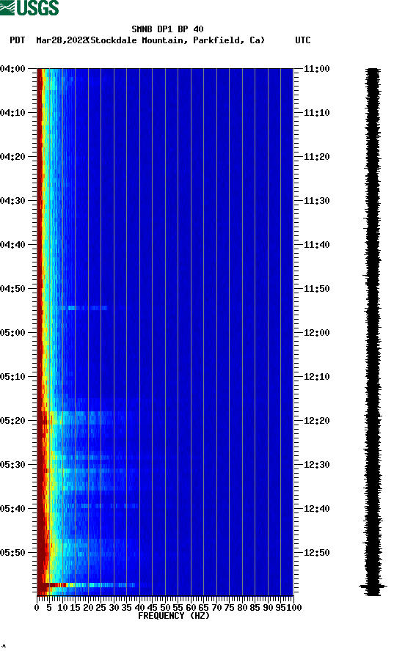Click the PDT timezone label
Image resolution: width=405 pixels, height=654 pixels.
coord(17,40)
